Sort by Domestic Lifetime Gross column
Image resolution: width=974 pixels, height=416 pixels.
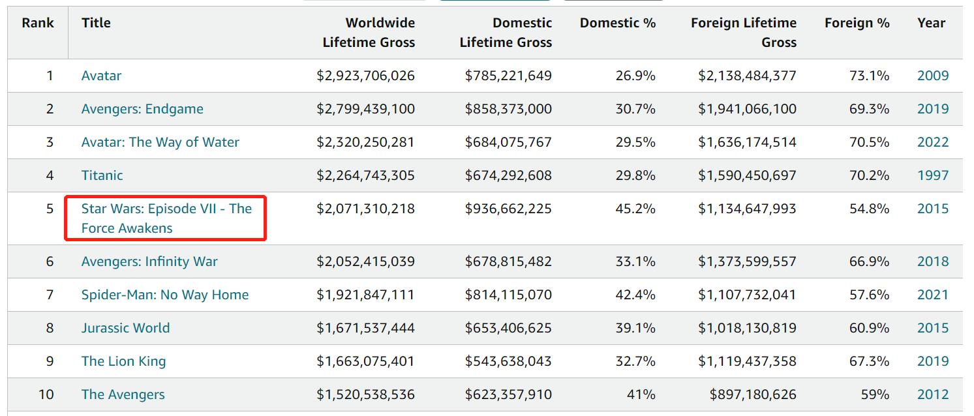click(x=506, y=33)
